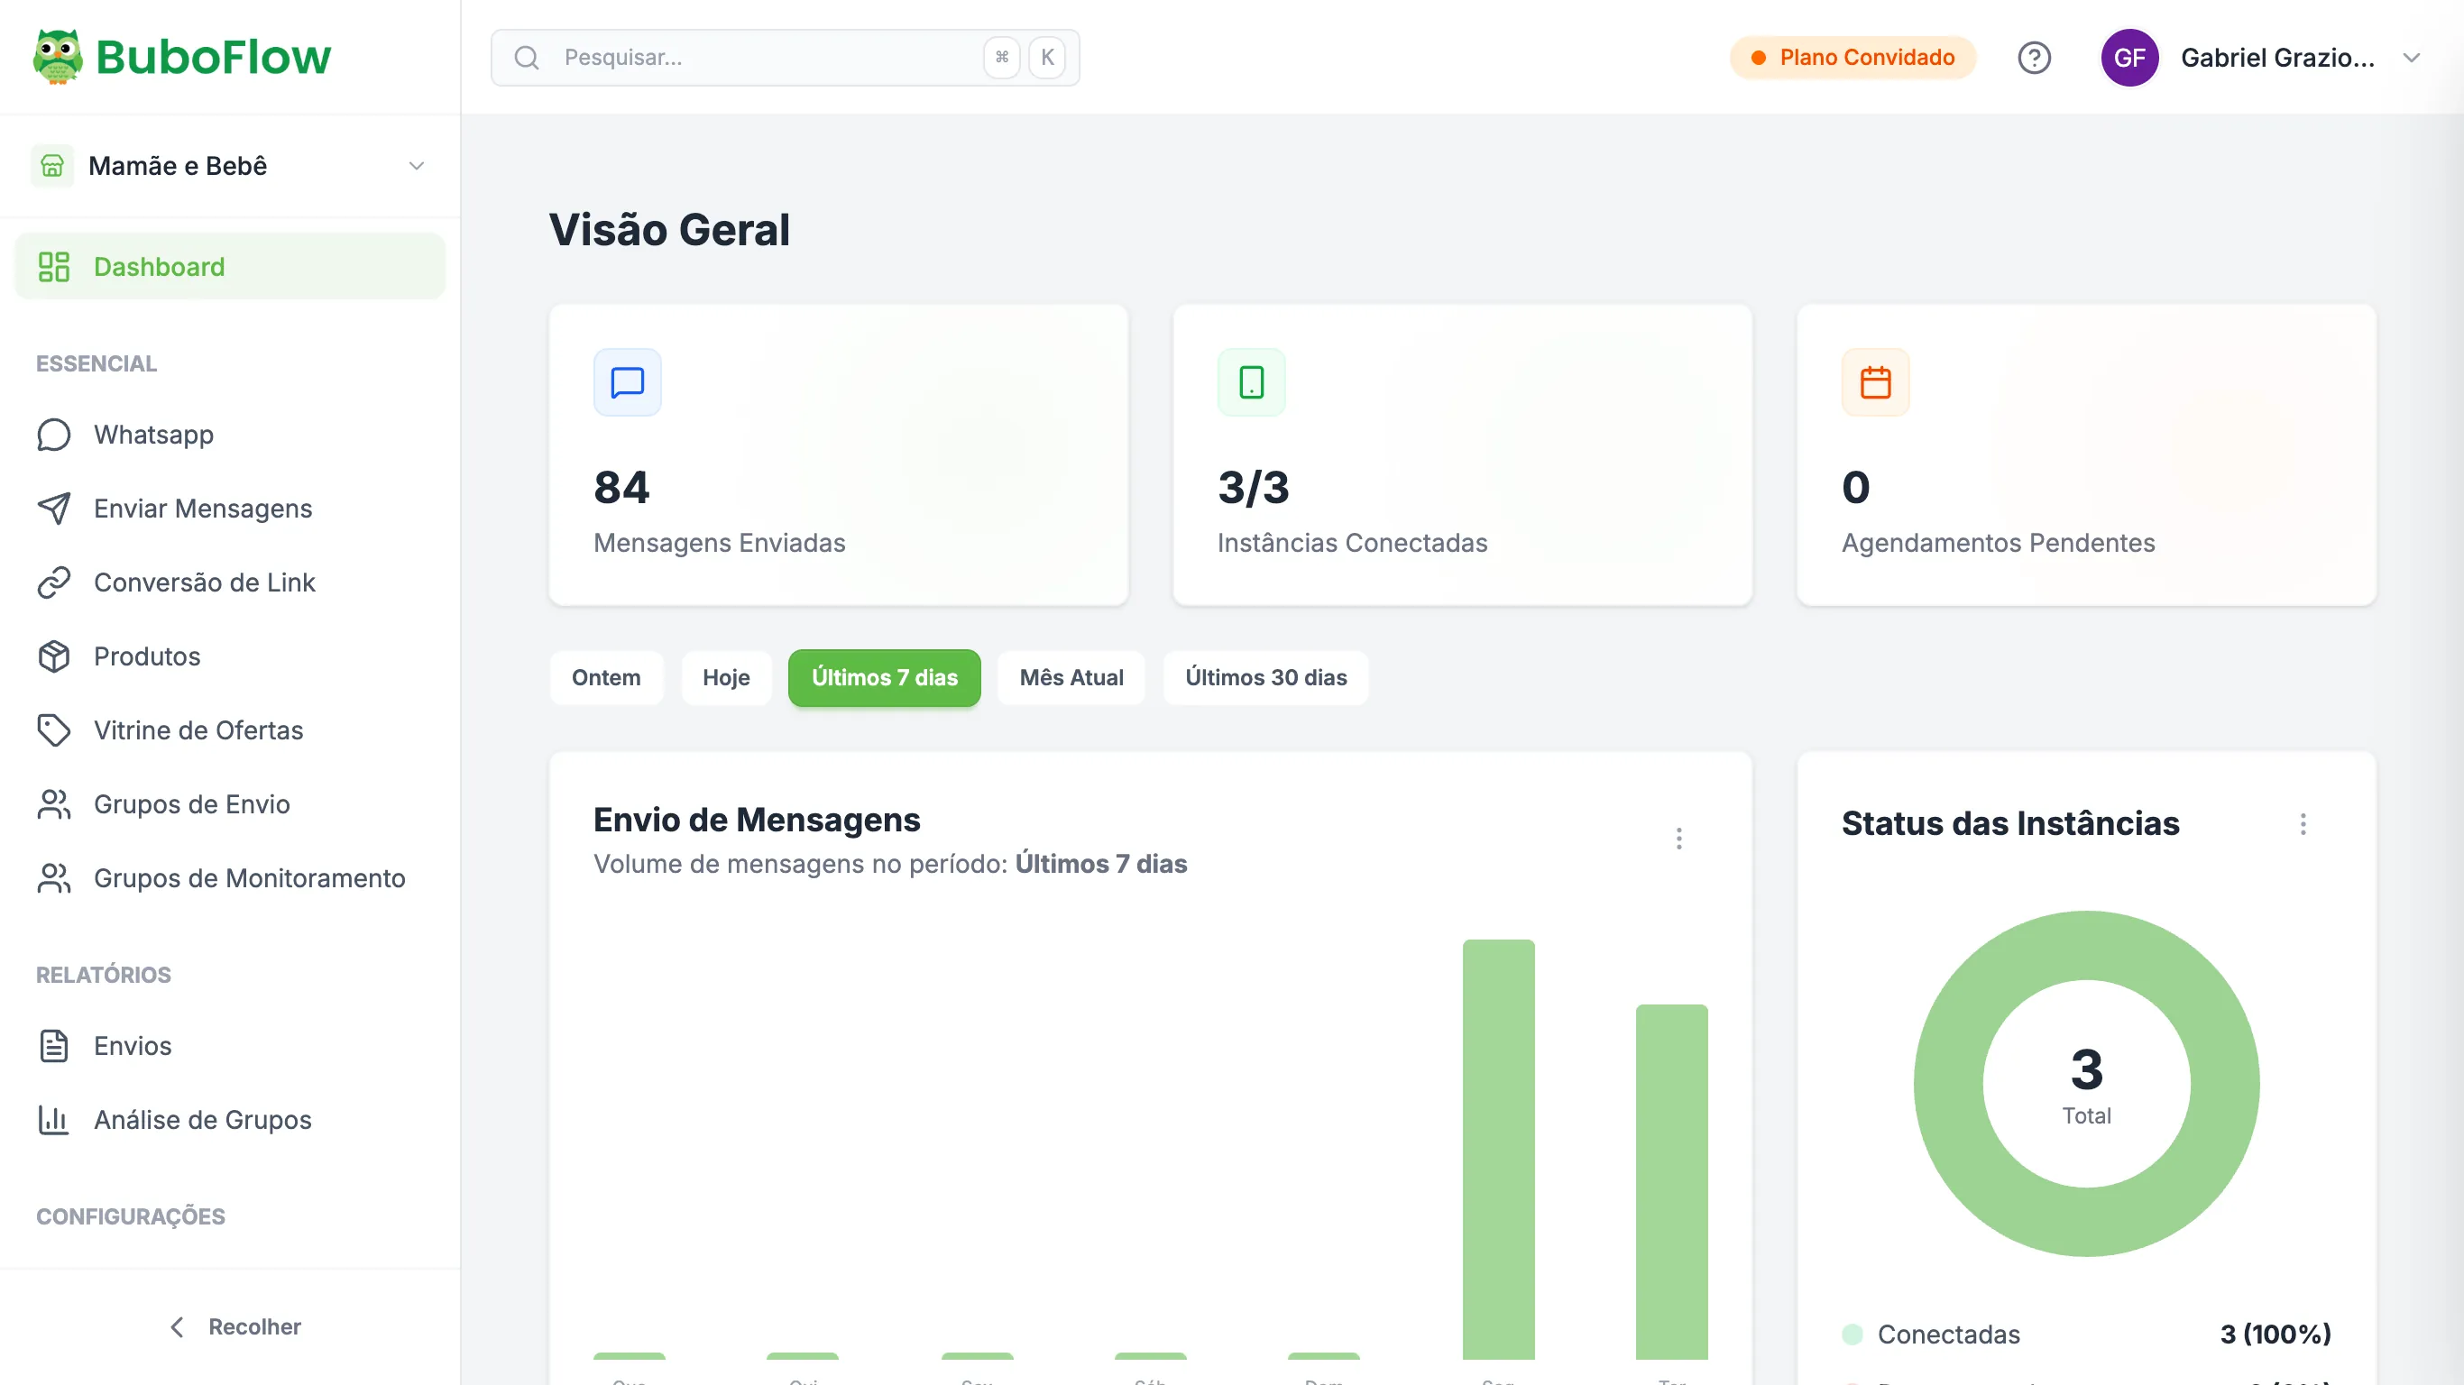Screen dimensions: 2464x1385
Task: Select the Mês Atual period filter
Action: (x=1071, y=677)
